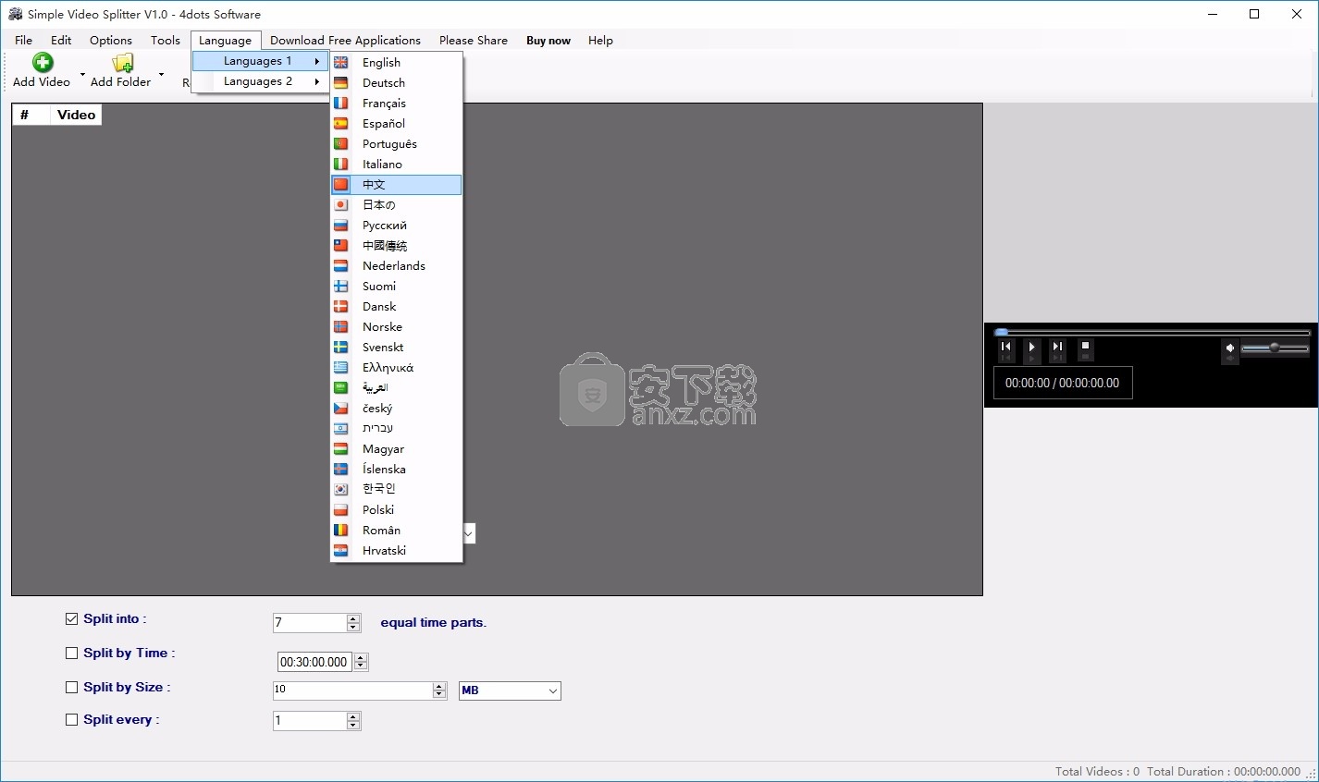1319x782 pixels.
Task: Enable the Split every checkbox
Action: pyautogui.click(x=71, y=720)
